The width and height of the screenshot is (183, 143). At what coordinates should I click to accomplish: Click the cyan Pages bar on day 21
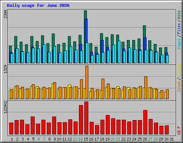(119, 52)
